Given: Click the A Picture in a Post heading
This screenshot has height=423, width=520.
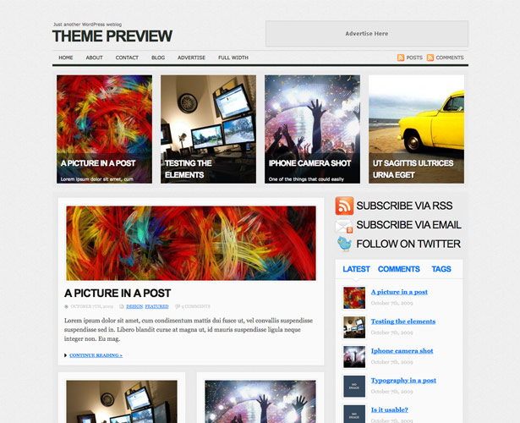Looking at the screenshot, I should (118, 294).
